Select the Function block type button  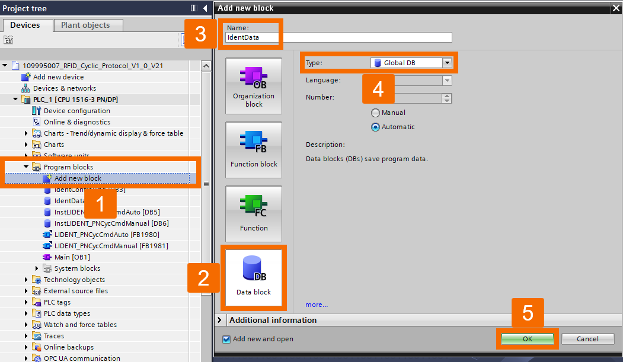click(x=254, y=150)
